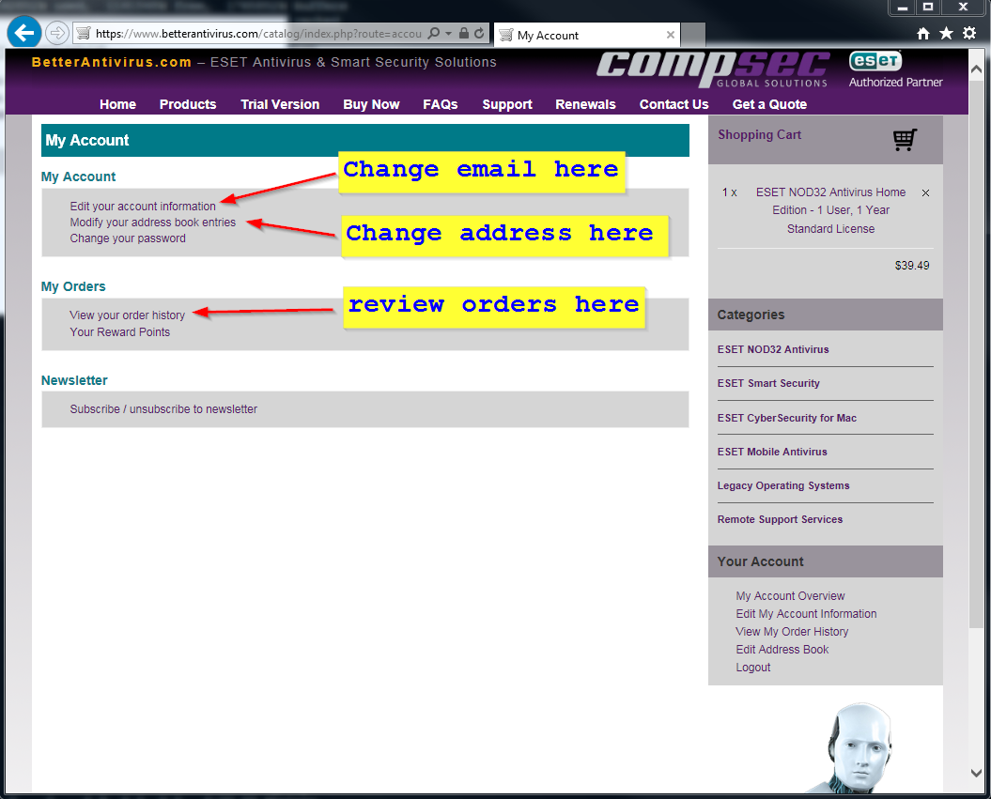Click the browser forward arrow button

[57, 33]
